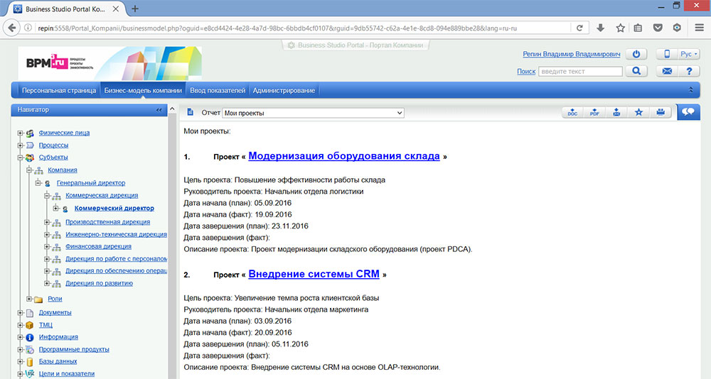Expand the Документы tree node
The image size is (711, 379).
point(21,313)
